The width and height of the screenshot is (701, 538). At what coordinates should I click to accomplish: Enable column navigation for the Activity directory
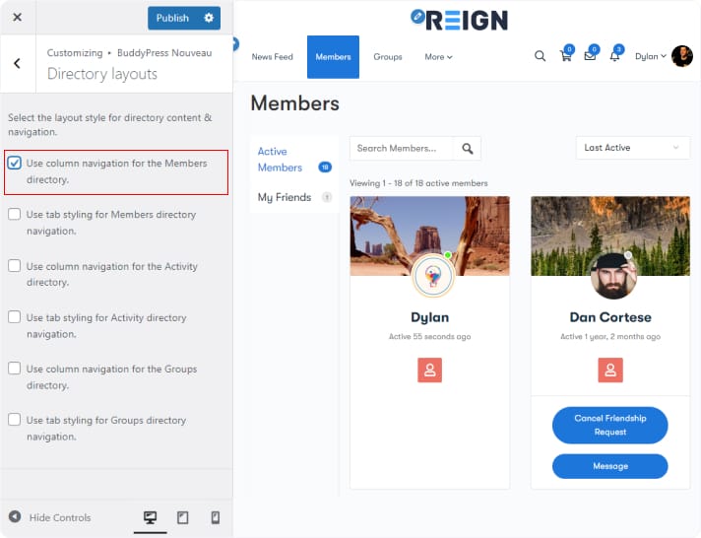(15, 266)
